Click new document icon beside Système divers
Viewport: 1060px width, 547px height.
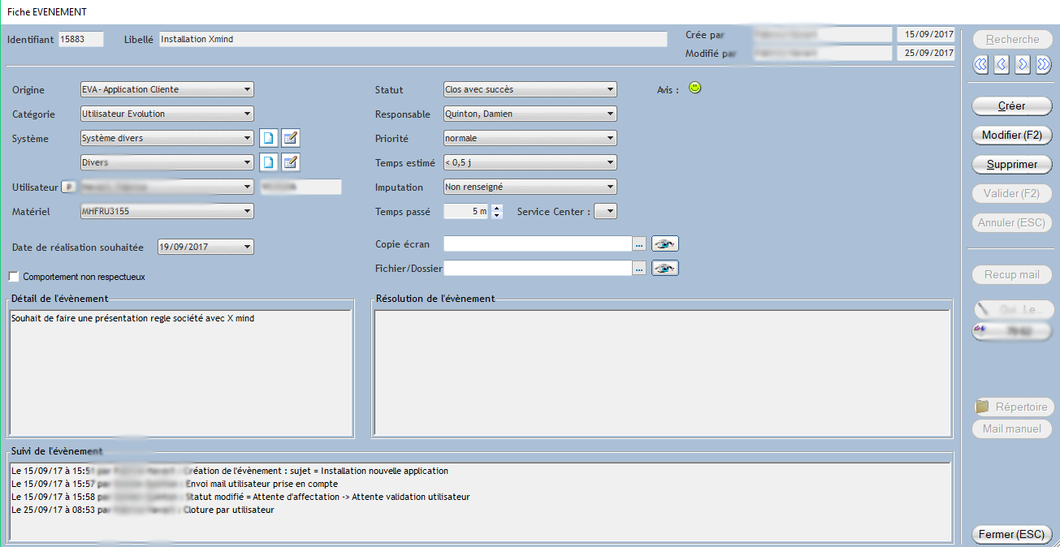point(268,139)
